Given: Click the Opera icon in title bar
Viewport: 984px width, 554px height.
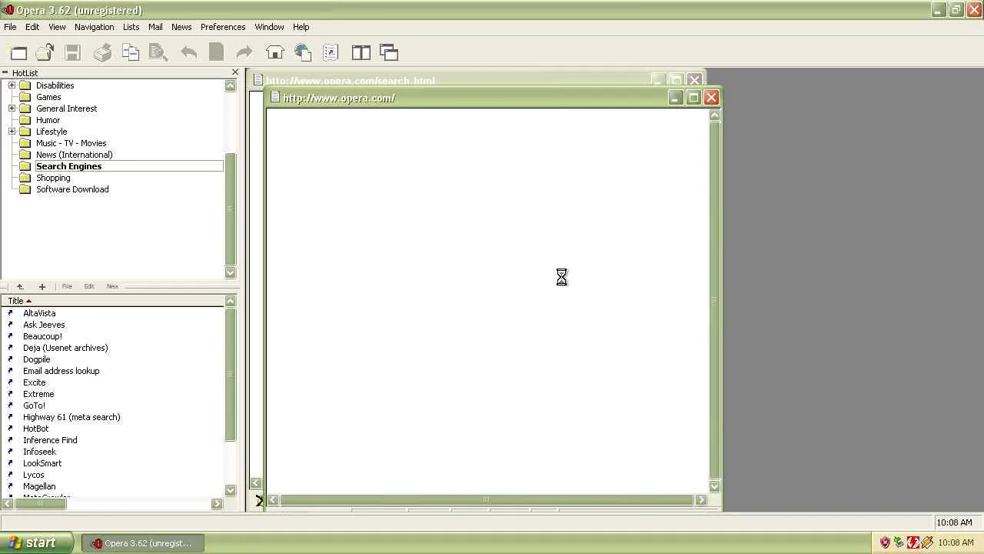Looking at the screenshot, I should [x=8, y=10].
